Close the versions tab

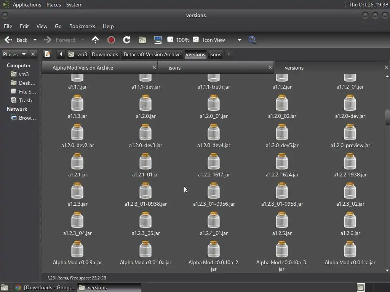click(x=386, y=67)
